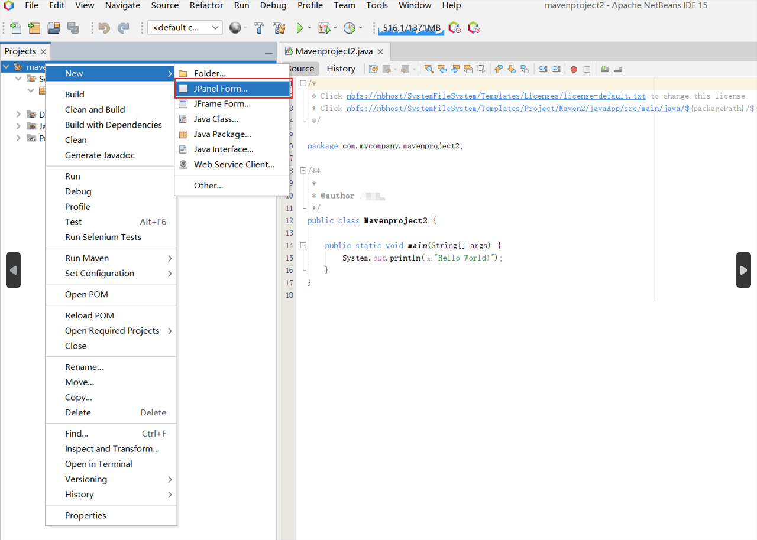Collapse the mavenproject2 tree node
The image size is (757, 540).
[x=6, y=67]
